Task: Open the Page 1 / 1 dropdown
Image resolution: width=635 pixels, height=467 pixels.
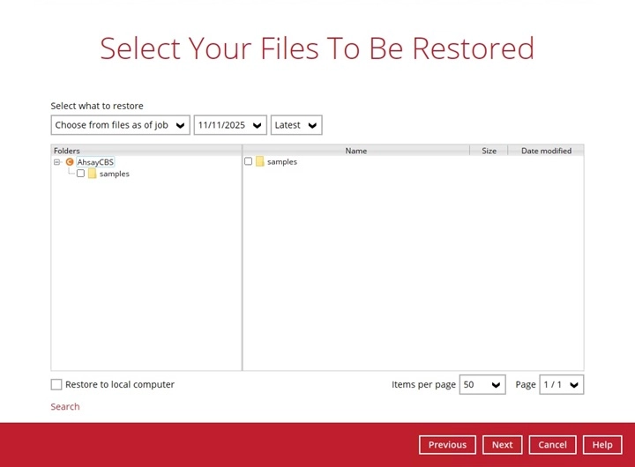Action: pos(561,384)
